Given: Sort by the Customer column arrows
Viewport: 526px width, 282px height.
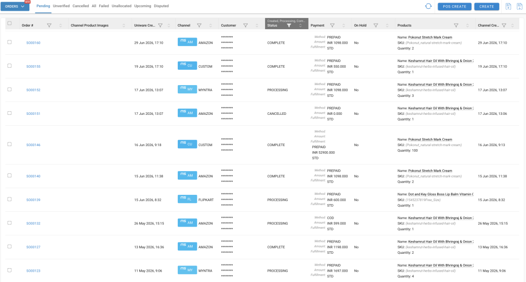Looking at the screenshot, I should (x=257, y=26).
